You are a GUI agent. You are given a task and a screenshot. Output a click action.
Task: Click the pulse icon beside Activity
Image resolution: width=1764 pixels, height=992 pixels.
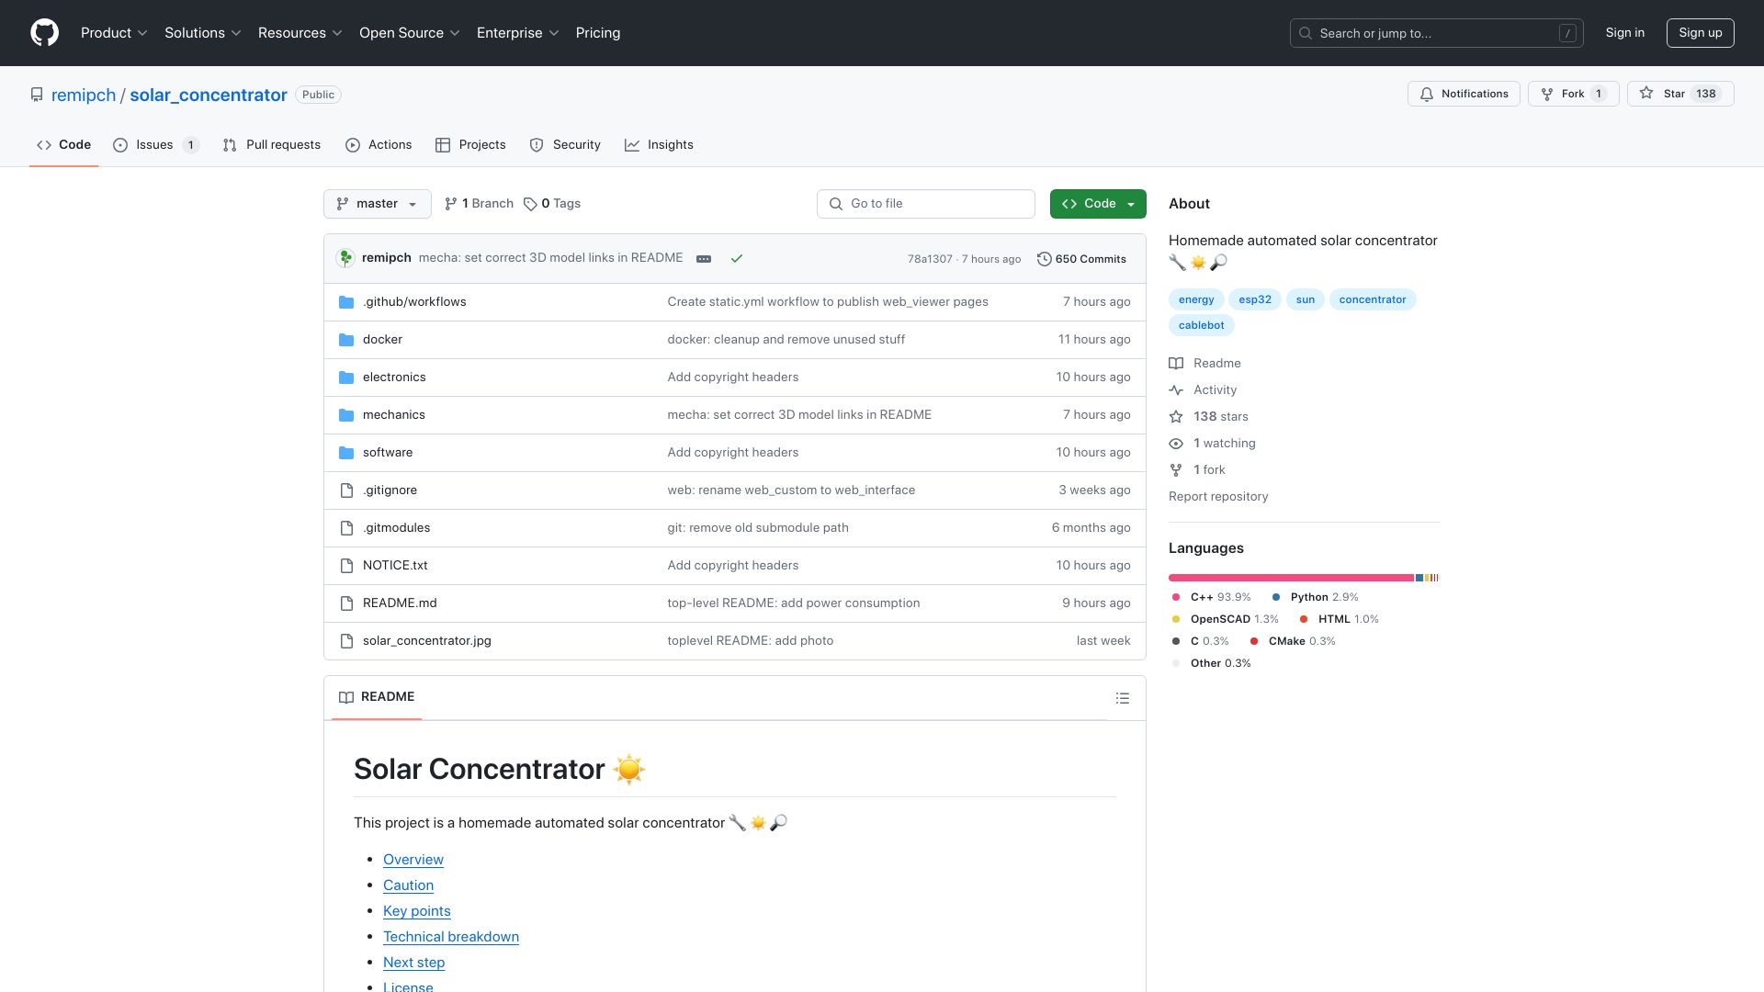1176,390
